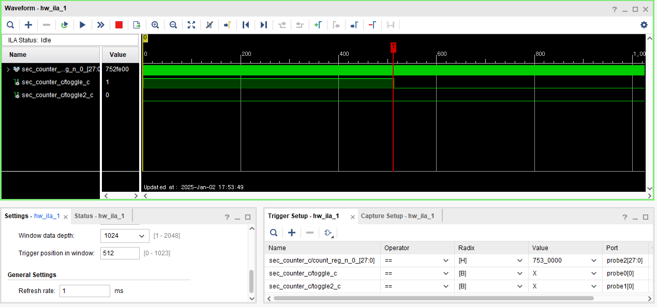Open the trigger condition logic operator menu
This screenshot has width=657, height=307.
click(329, 233)
